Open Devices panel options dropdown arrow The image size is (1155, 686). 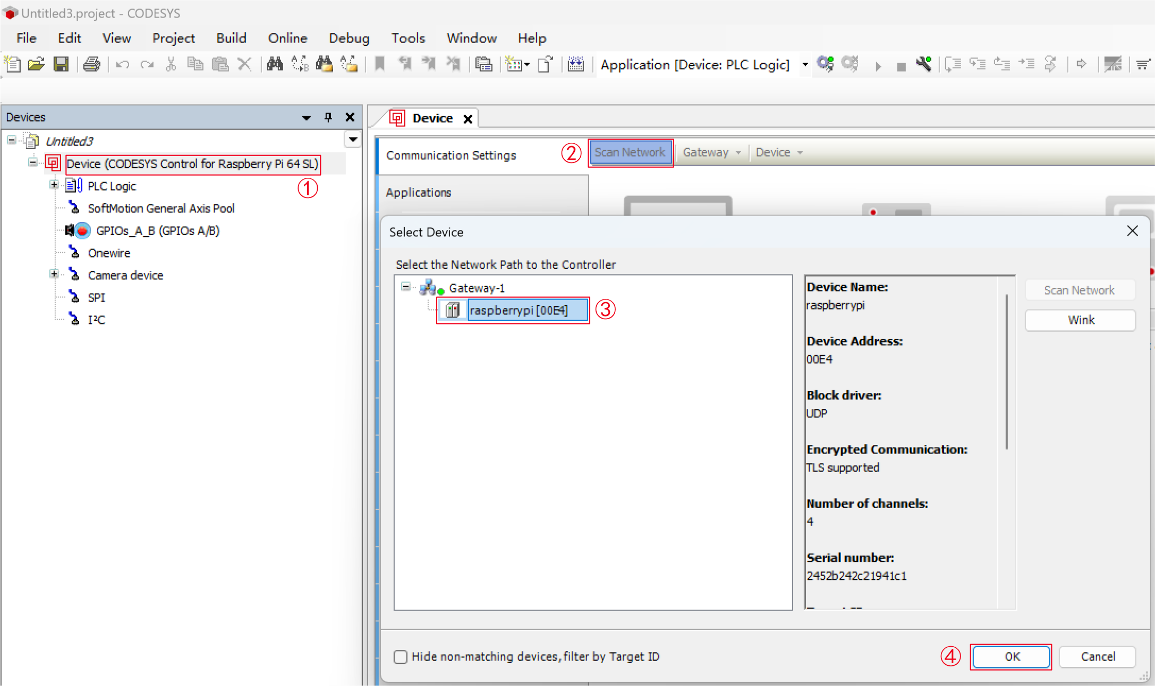click(306, 117)
